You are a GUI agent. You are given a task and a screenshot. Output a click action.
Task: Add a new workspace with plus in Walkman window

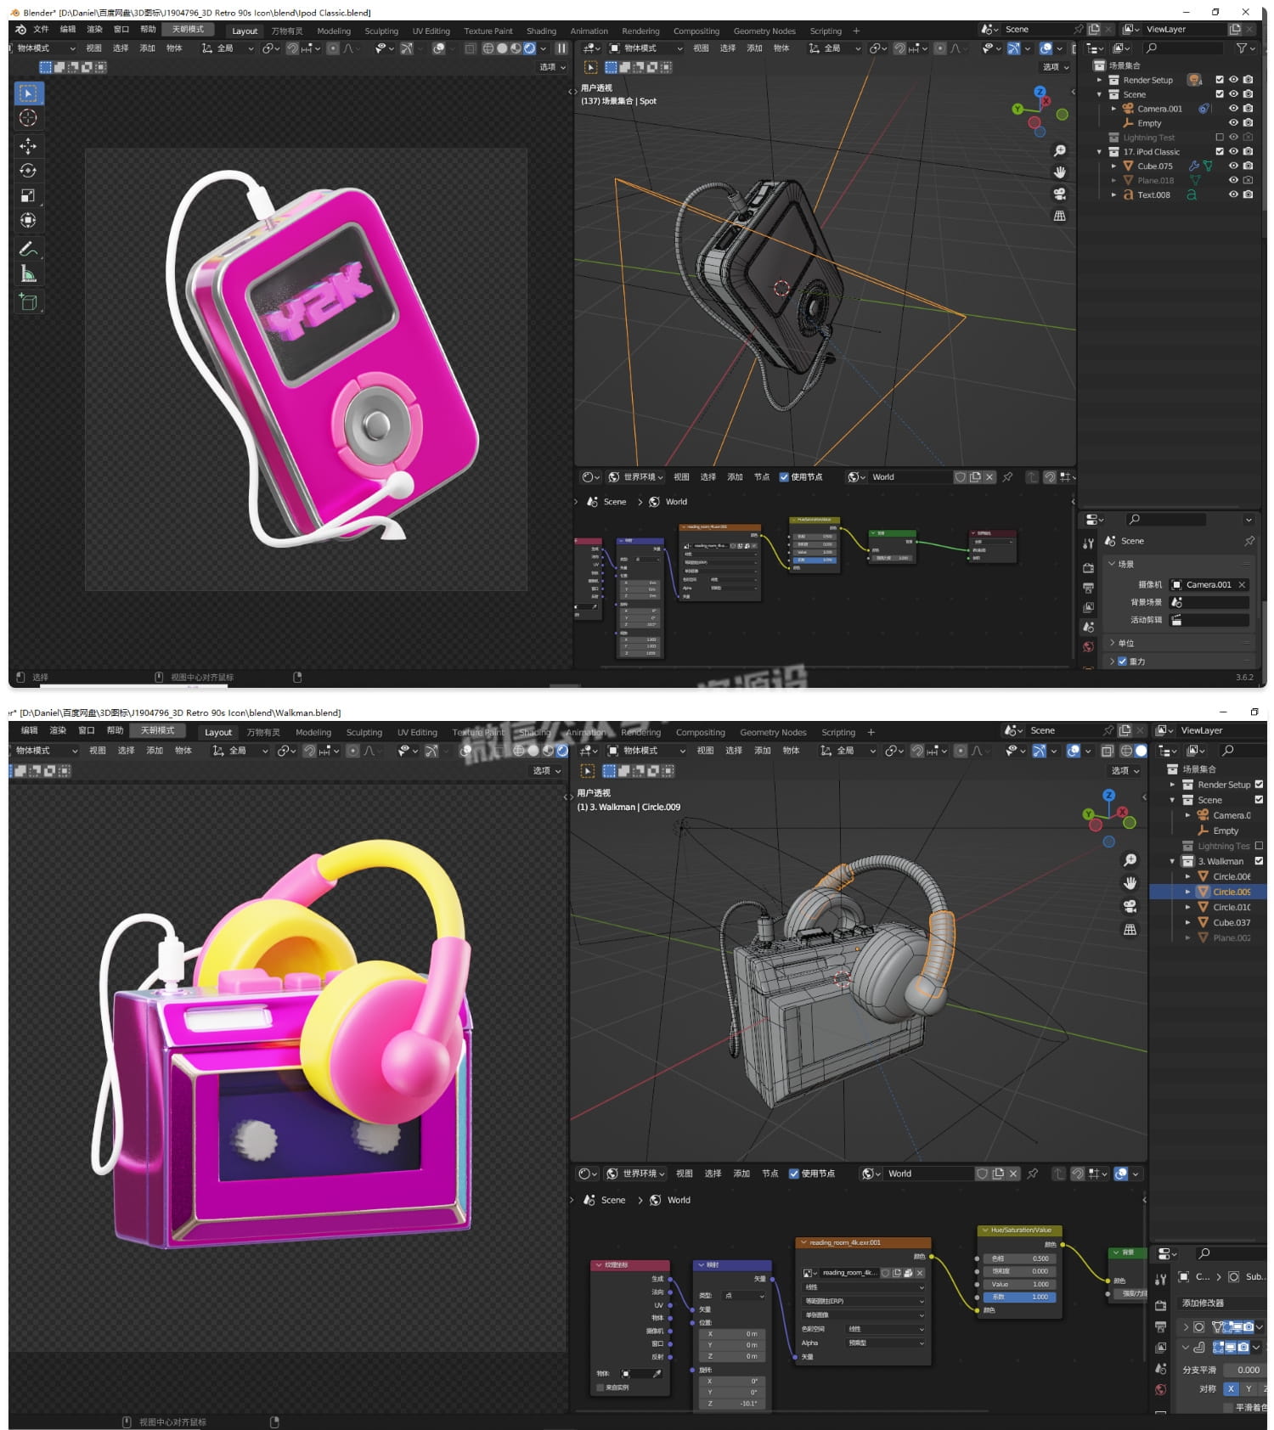(871, 732)
